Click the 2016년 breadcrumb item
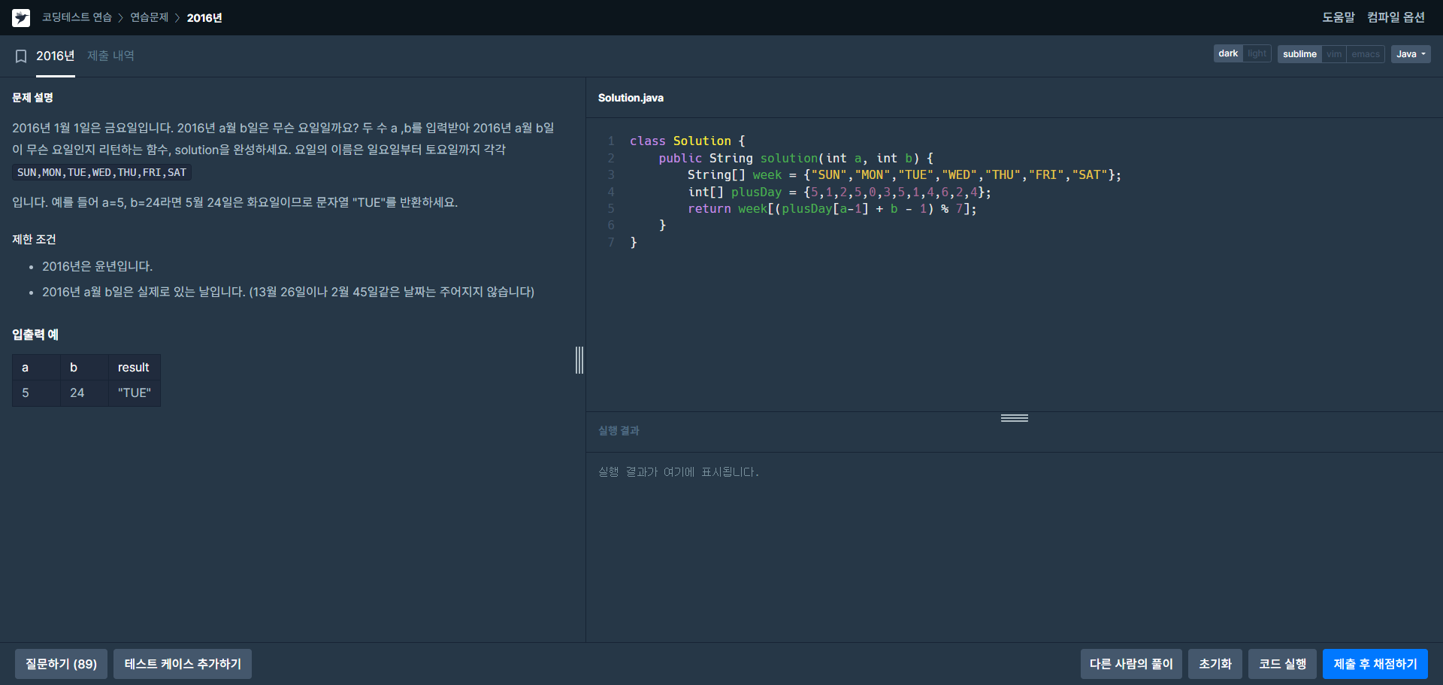This screenshot has height=685, width=1443. pyautogui.click(x=204, y=17)
